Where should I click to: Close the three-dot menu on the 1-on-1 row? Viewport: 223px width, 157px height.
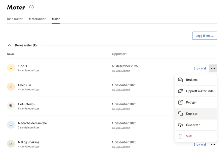[x=213, y=68]
